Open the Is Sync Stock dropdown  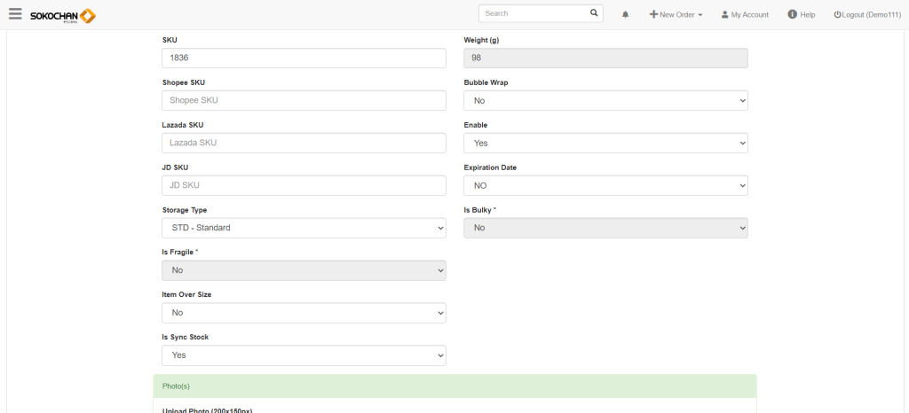click(x=304, y=355)
